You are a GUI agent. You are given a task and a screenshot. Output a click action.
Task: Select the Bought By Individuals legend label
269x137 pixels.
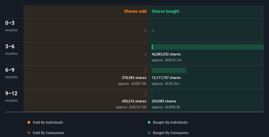click(170, 122)
